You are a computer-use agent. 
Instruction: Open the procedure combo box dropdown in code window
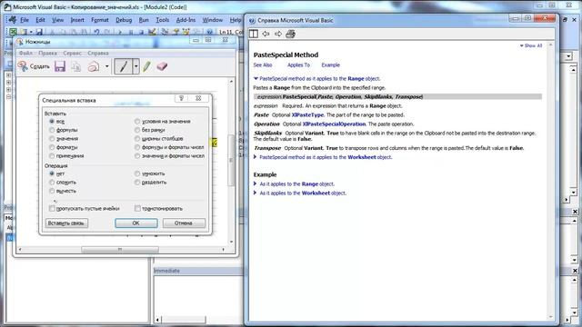[x=568, y=56]
